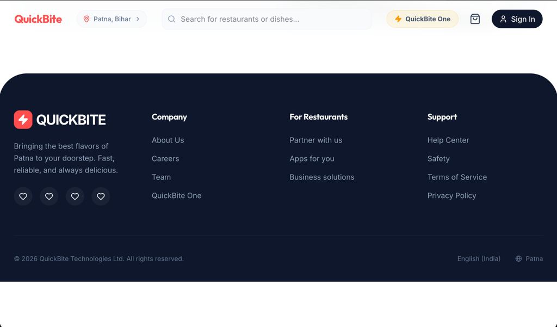Click the QuickBite logo in the header

coord(38,18)
